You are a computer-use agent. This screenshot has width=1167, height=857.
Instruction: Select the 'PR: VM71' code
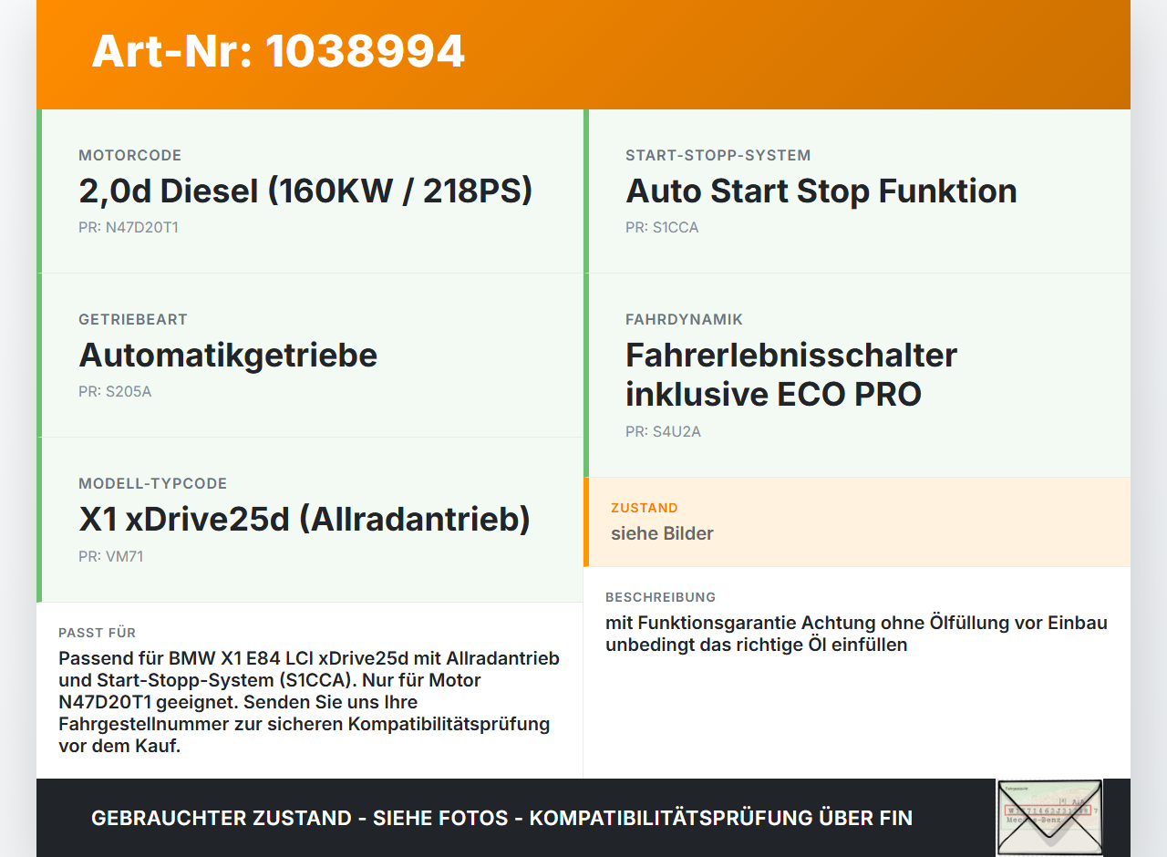[x=110, y=556]
